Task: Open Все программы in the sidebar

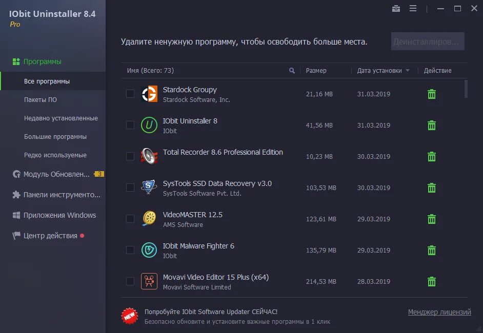Action: pos(53,81)
